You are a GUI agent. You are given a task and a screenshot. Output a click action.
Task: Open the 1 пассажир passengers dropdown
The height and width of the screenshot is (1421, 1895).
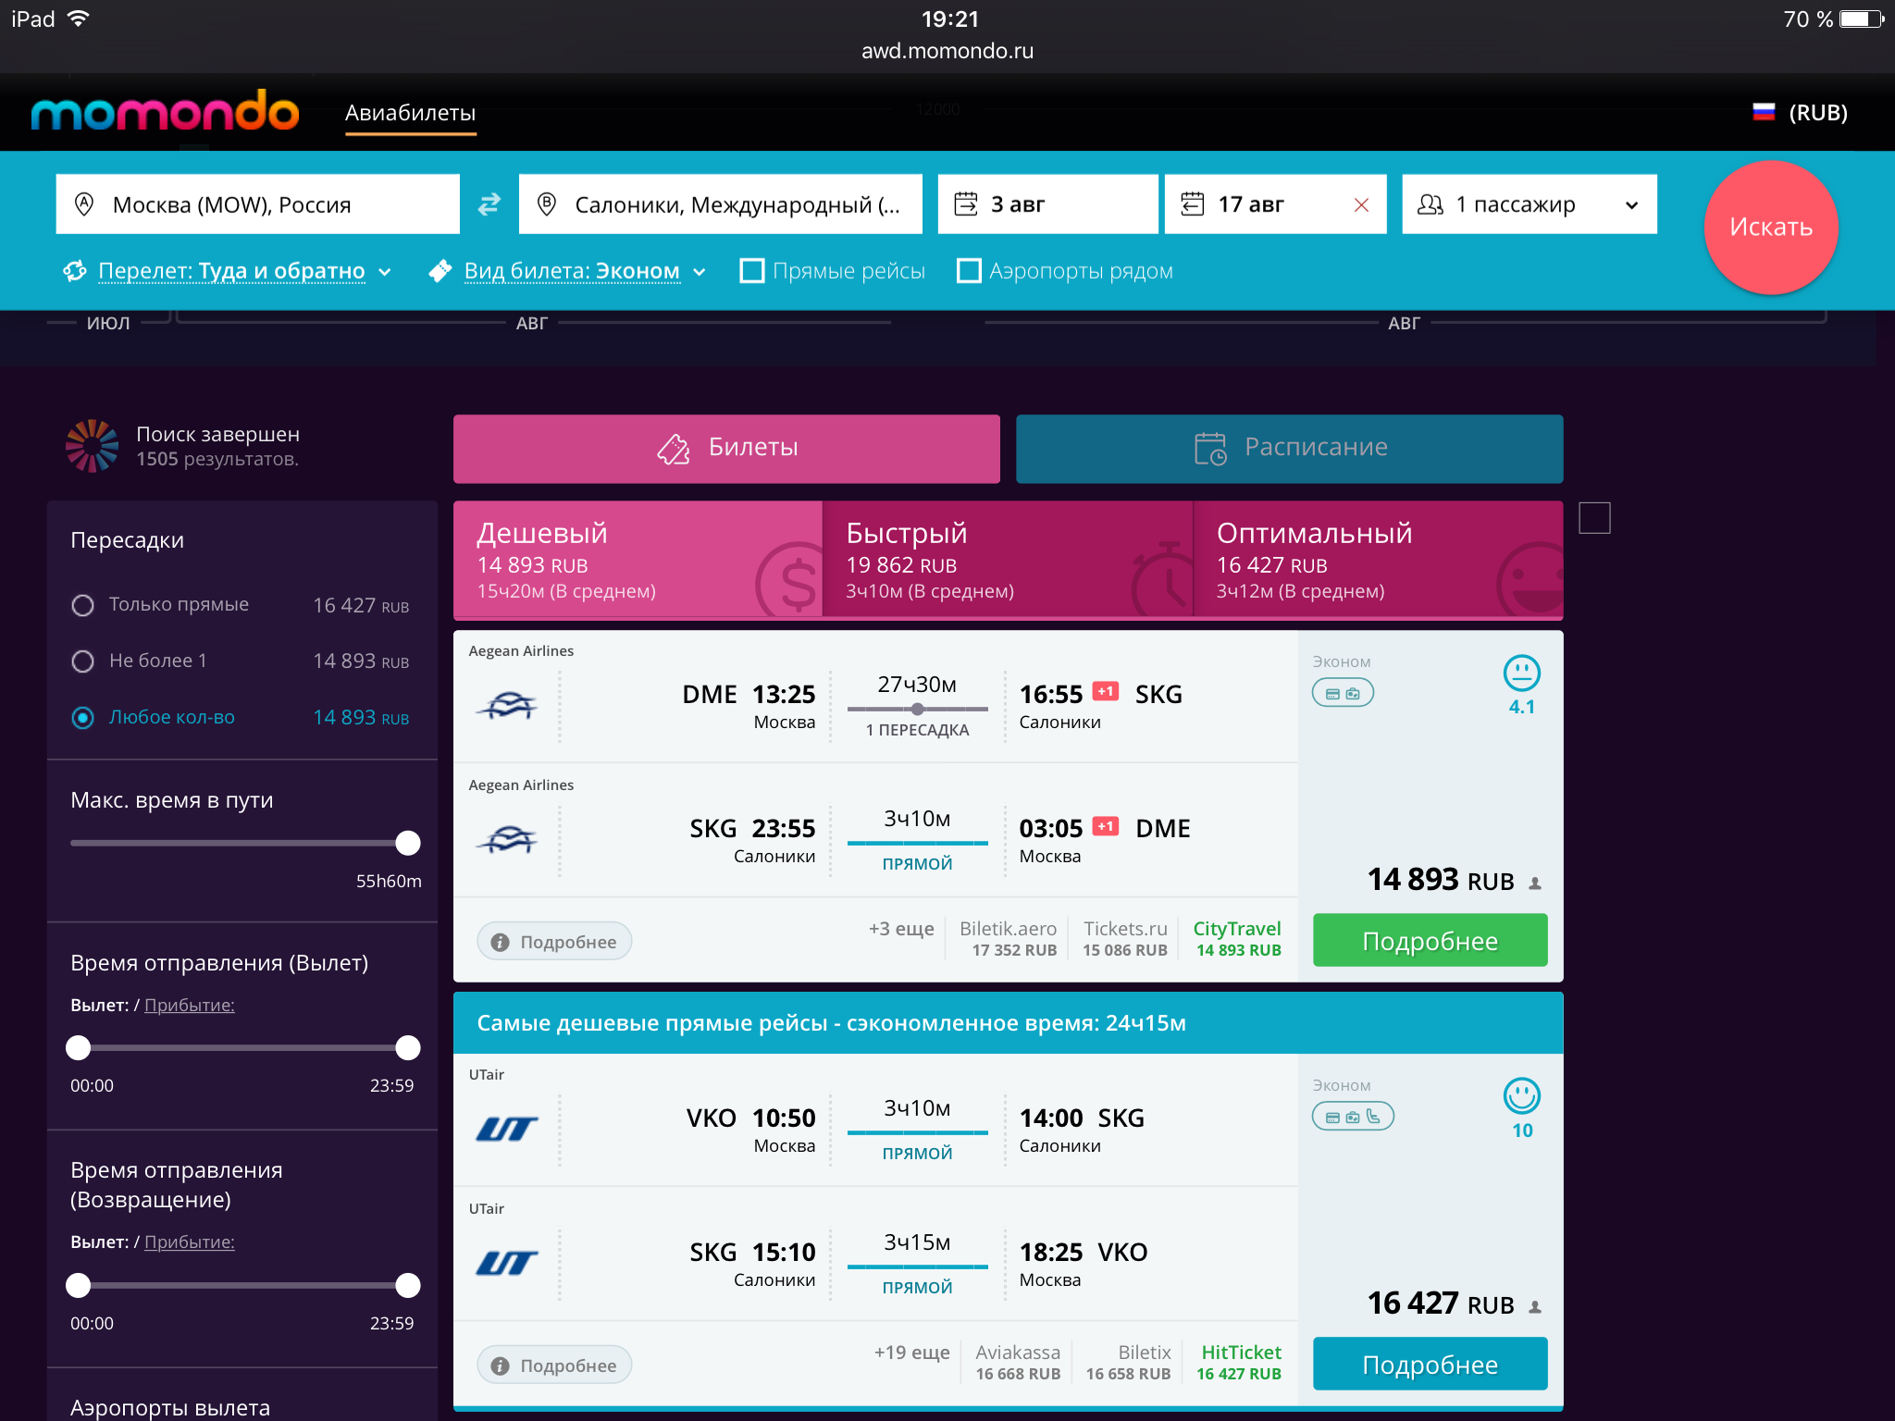(1530, 204)
